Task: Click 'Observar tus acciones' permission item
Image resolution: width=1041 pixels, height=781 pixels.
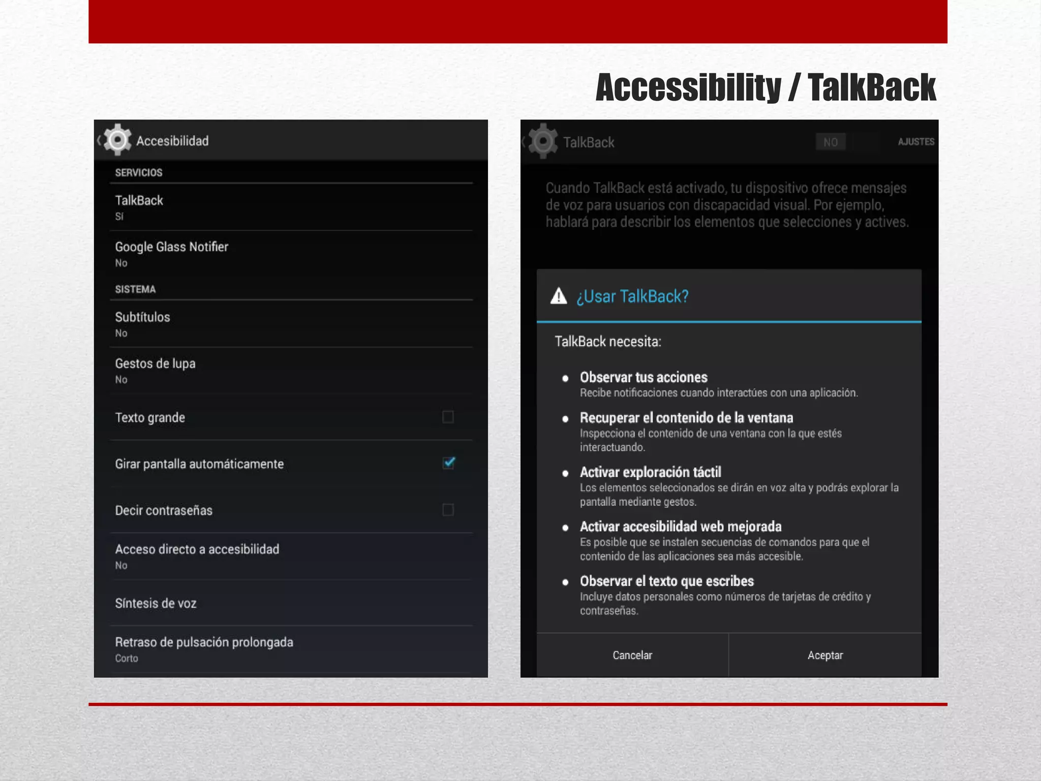Action: click(x=719, y=384)
